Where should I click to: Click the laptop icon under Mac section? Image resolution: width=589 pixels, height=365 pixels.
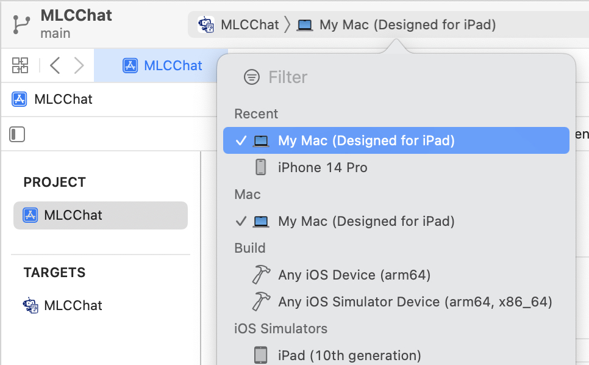point(261,222)
